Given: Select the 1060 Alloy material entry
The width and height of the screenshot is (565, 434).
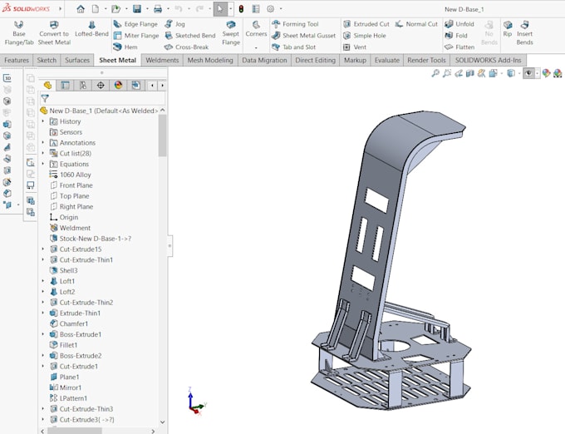Looking at the screenshot, I should pos(71,175).
